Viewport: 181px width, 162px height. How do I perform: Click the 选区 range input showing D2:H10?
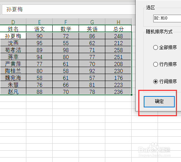tap(167, 18)
